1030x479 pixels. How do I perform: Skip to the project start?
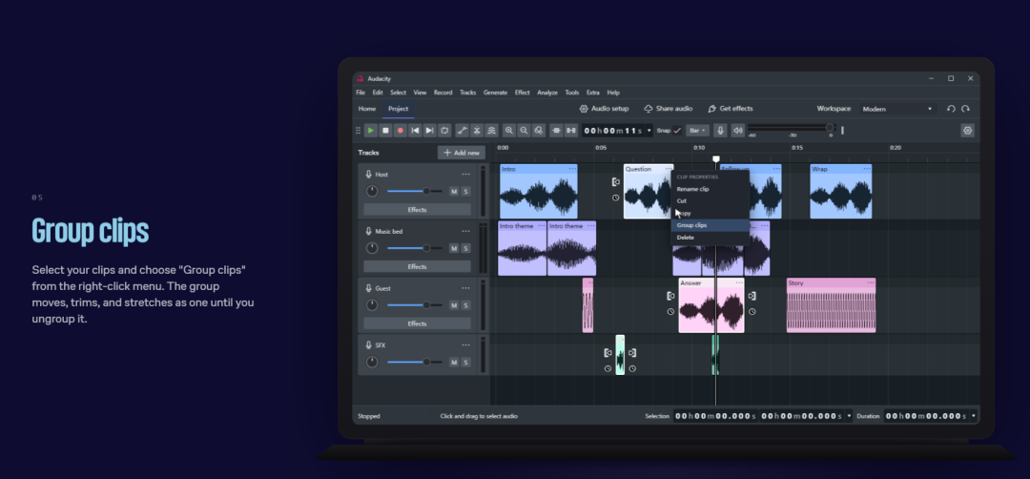(x=415, y=131)
